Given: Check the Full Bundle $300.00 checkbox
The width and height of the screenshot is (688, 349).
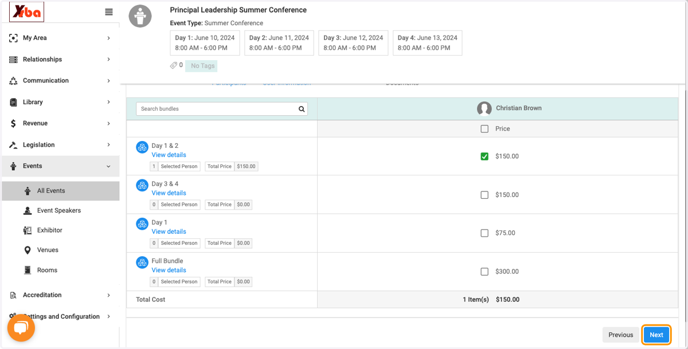Looking at the screenshot, I should pyautogui.click(x=484, y=272).
